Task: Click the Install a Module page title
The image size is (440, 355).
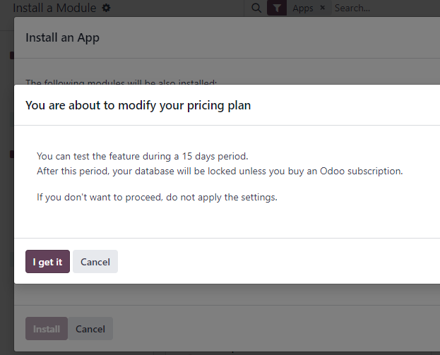Action: point(54,8)
